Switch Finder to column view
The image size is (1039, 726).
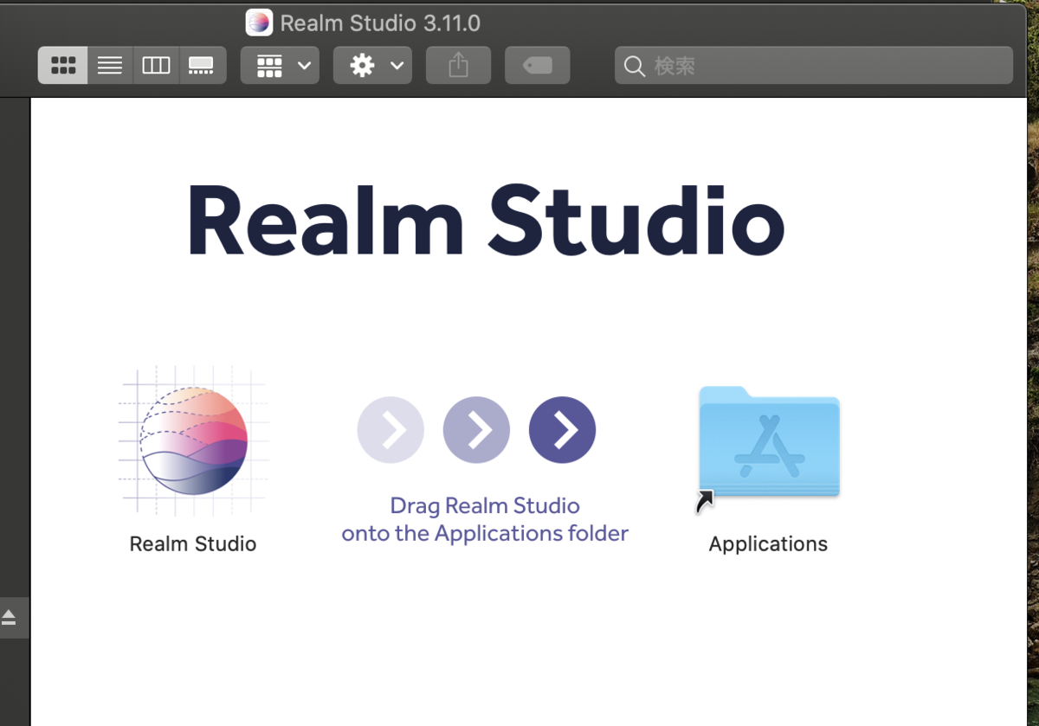coord(156,66)
